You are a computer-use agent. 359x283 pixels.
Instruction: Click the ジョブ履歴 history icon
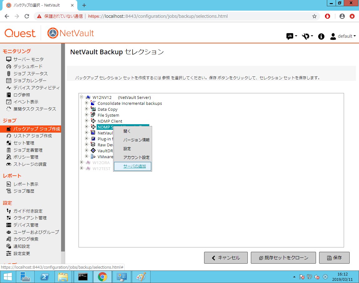pyautogui.click(x=9, y=191)
